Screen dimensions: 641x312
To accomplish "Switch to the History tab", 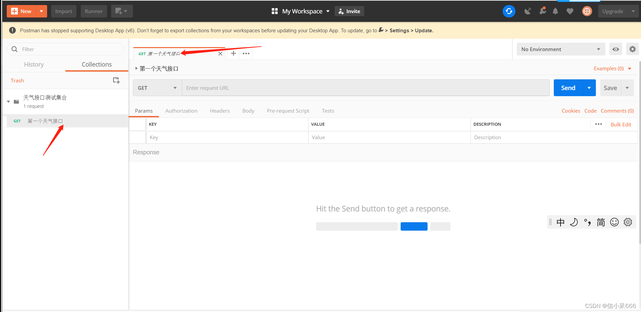I will pos(34,64).
